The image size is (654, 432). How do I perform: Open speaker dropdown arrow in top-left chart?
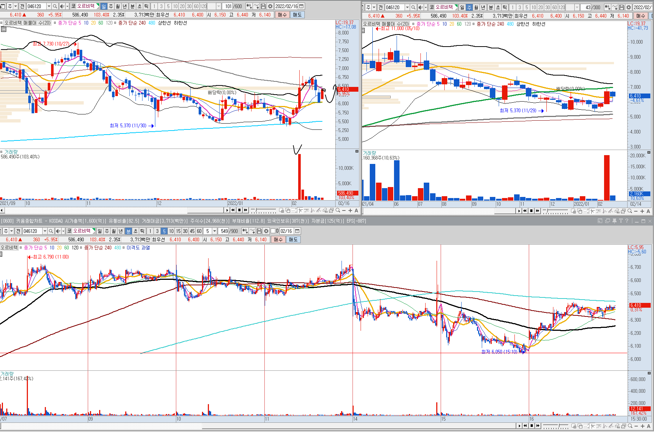(x=67, y=6)
